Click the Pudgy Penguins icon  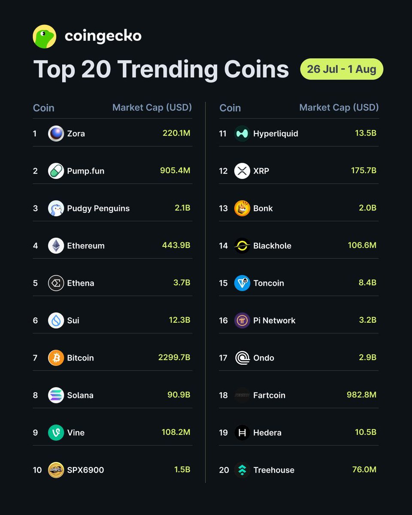[x=56, y=208]
